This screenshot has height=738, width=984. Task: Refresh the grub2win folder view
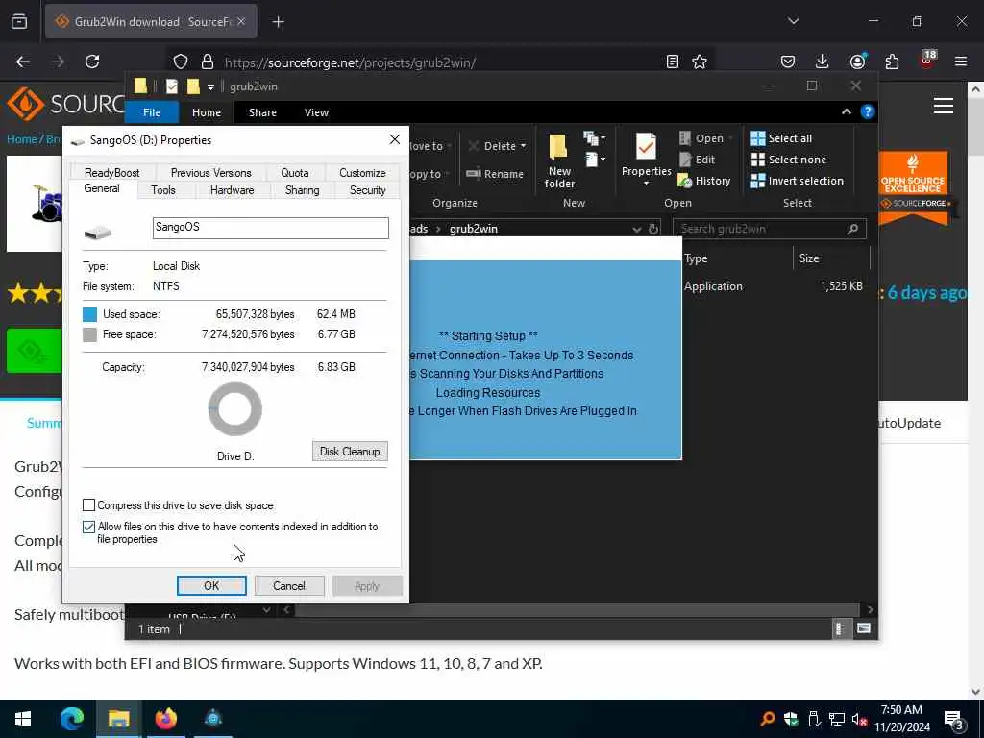[653, 229]
